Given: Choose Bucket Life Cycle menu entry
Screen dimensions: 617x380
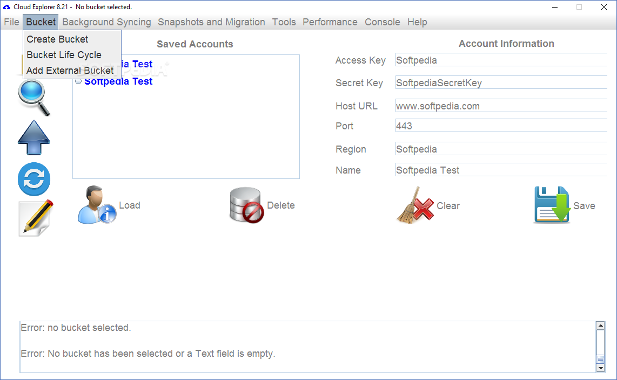Looking at the screenshot, I should [72, 55].
